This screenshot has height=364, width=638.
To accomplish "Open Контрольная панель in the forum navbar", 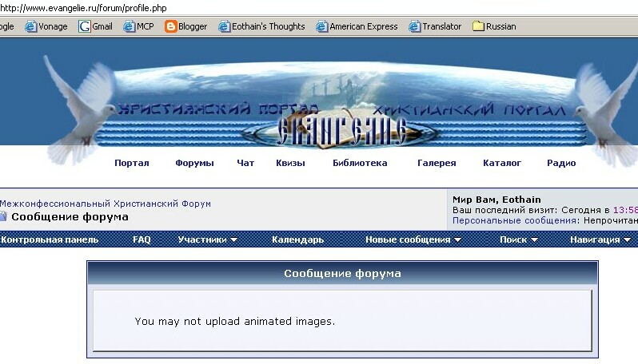I will 50,239.
